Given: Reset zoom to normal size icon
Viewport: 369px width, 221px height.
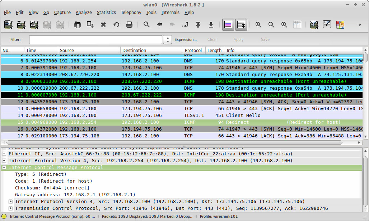Looking at the screenshot, I should (x=284, y=24).
